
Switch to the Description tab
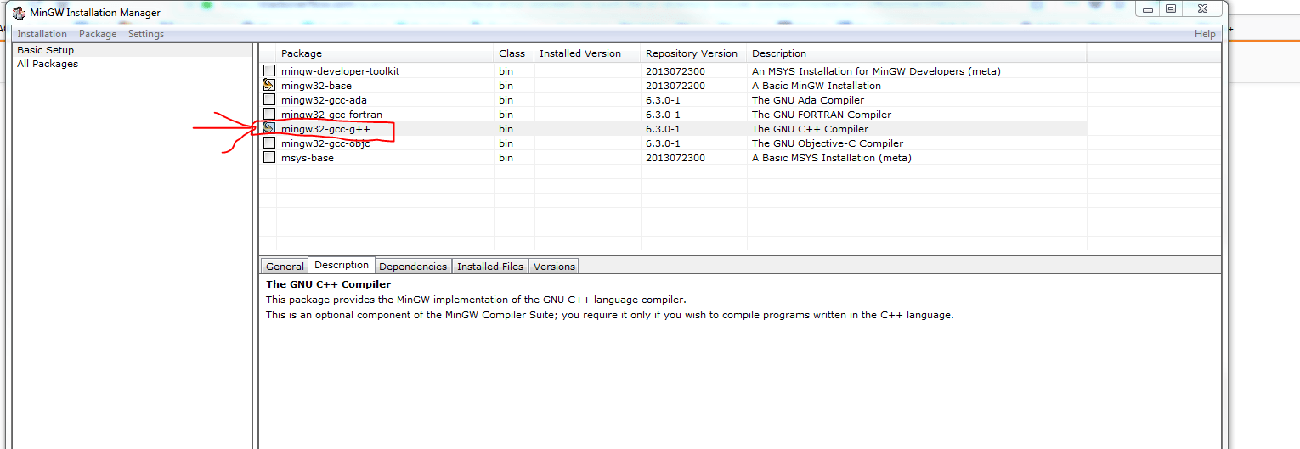point(342,265)
